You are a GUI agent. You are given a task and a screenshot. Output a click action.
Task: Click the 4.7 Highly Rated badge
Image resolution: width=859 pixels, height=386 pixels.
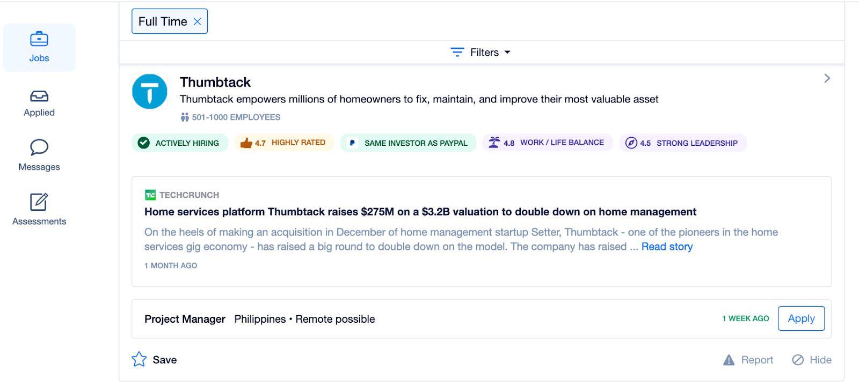pos(284,143)
